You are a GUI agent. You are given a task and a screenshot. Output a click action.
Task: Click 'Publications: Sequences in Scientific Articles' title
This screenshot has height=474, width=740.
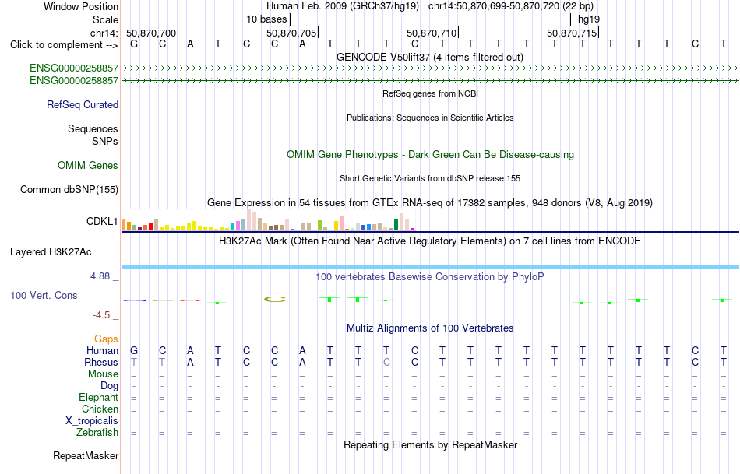pyautogui.click(x=430, y=118)
